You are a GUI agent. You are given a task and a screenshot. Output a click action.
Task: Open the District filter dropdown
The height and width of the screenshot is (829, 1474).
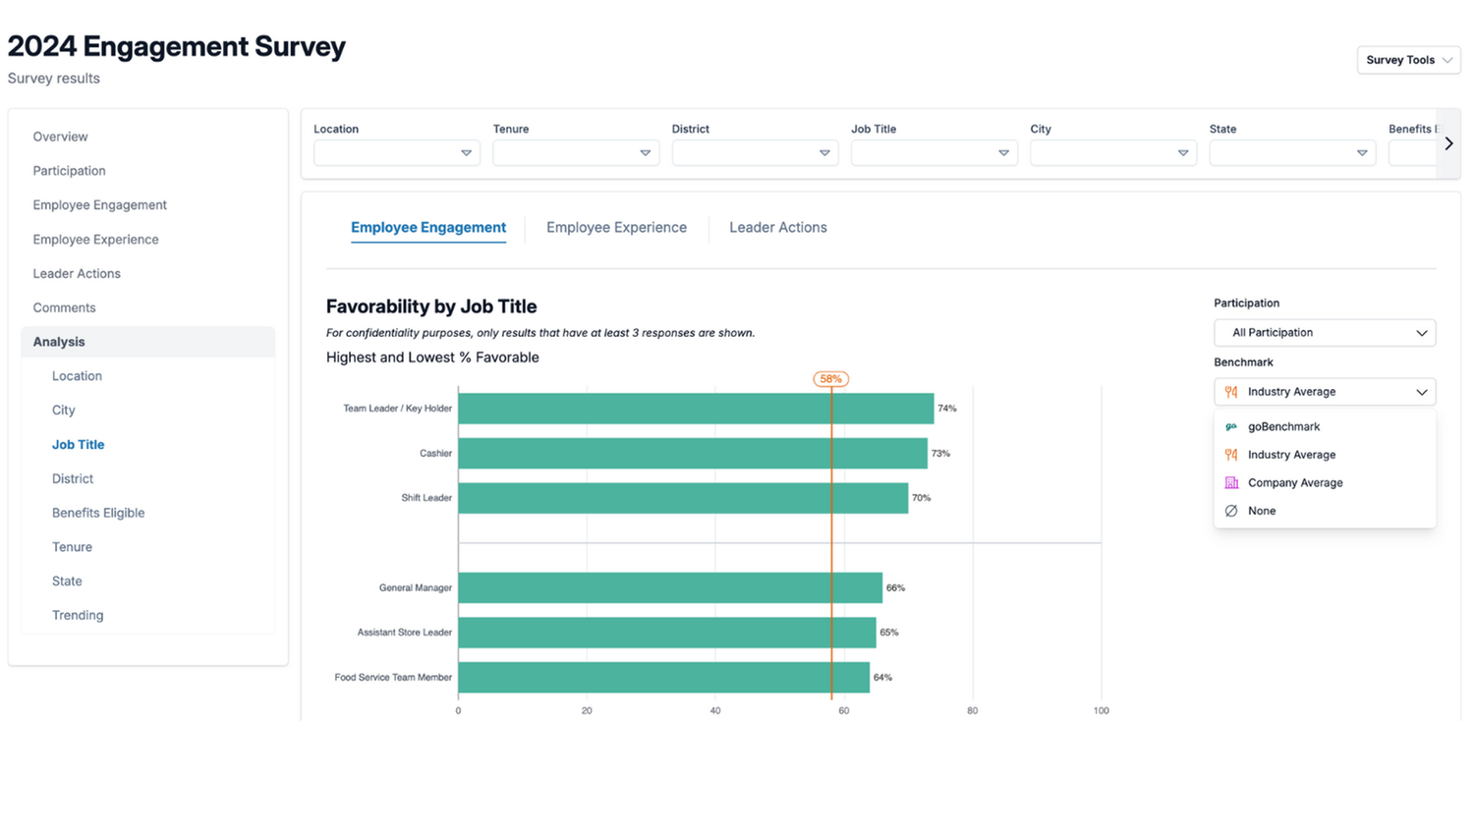(x=754, y=152)
